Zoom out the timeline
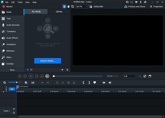This screenshot has width=165, height=118. [x=5, y=82]
